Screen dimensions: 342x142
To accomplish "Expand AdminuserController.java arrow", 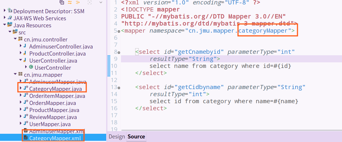I will [20, 46].
